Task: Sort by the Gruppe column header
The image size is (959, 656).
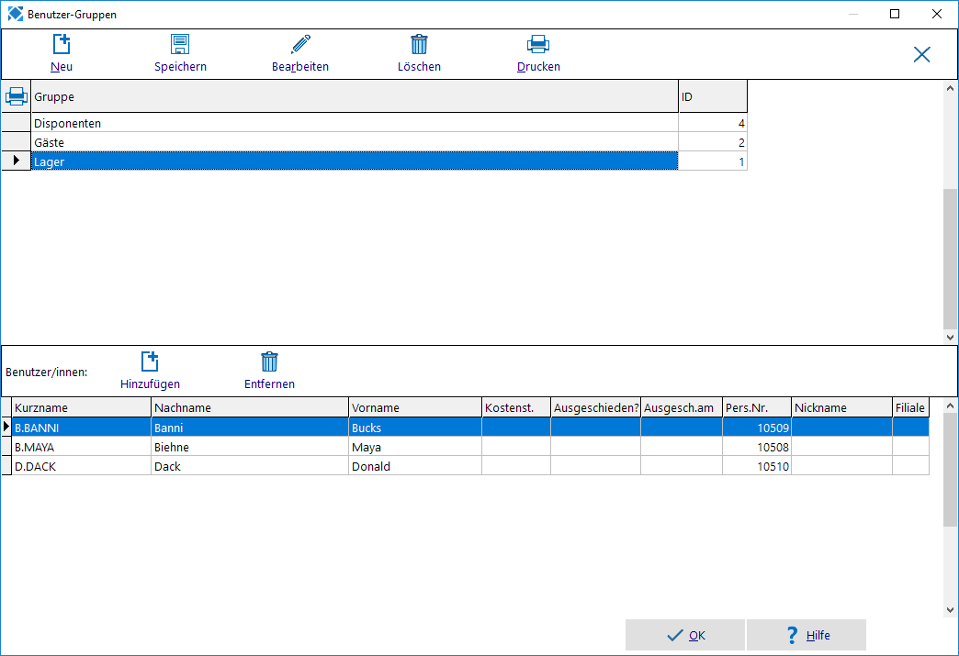Action: point(355,96)
